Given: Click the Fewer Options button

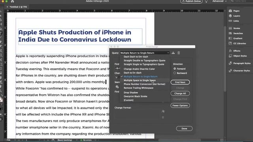Looking at the screenshot, I should [x=180, y=105].
